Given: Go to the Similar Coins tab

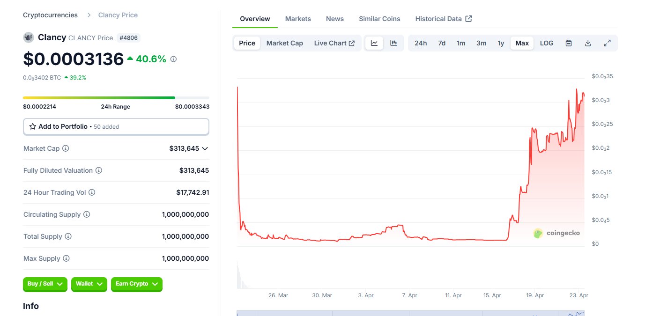Looking at the screenshot, I should [x=379, y=19].
